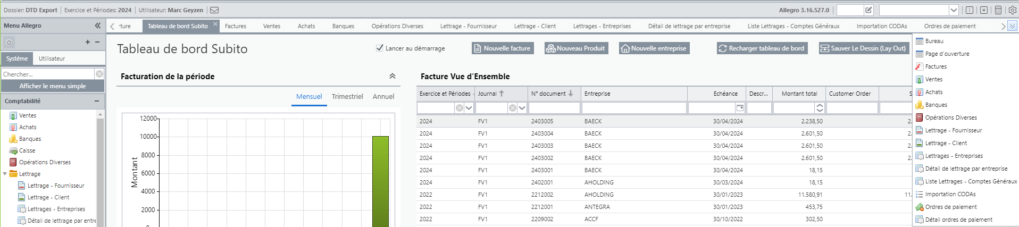Image resolution: width=1019 pixels, height=227 pixels.
Task: Select the Utilisateur tab in menu panel
Action: tap(52, 58)
